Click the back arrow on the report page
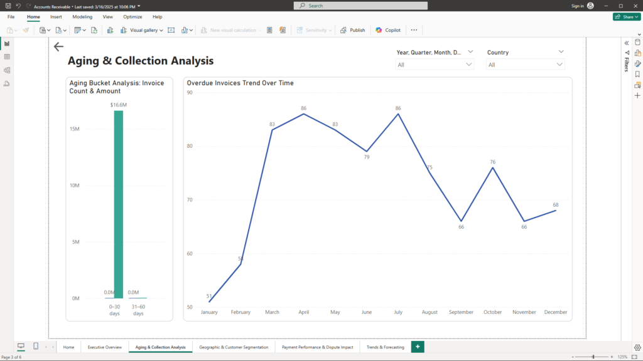This screenshot has width=643, height=361. (58, 47)
